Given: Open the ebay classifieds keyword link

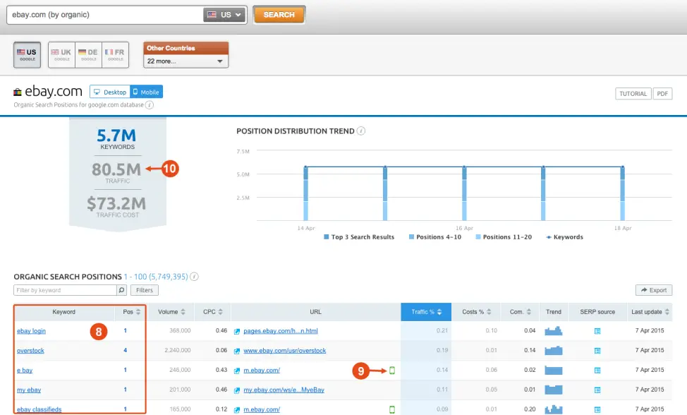Looking at the screenshot, I should click(x=39, y=409).
